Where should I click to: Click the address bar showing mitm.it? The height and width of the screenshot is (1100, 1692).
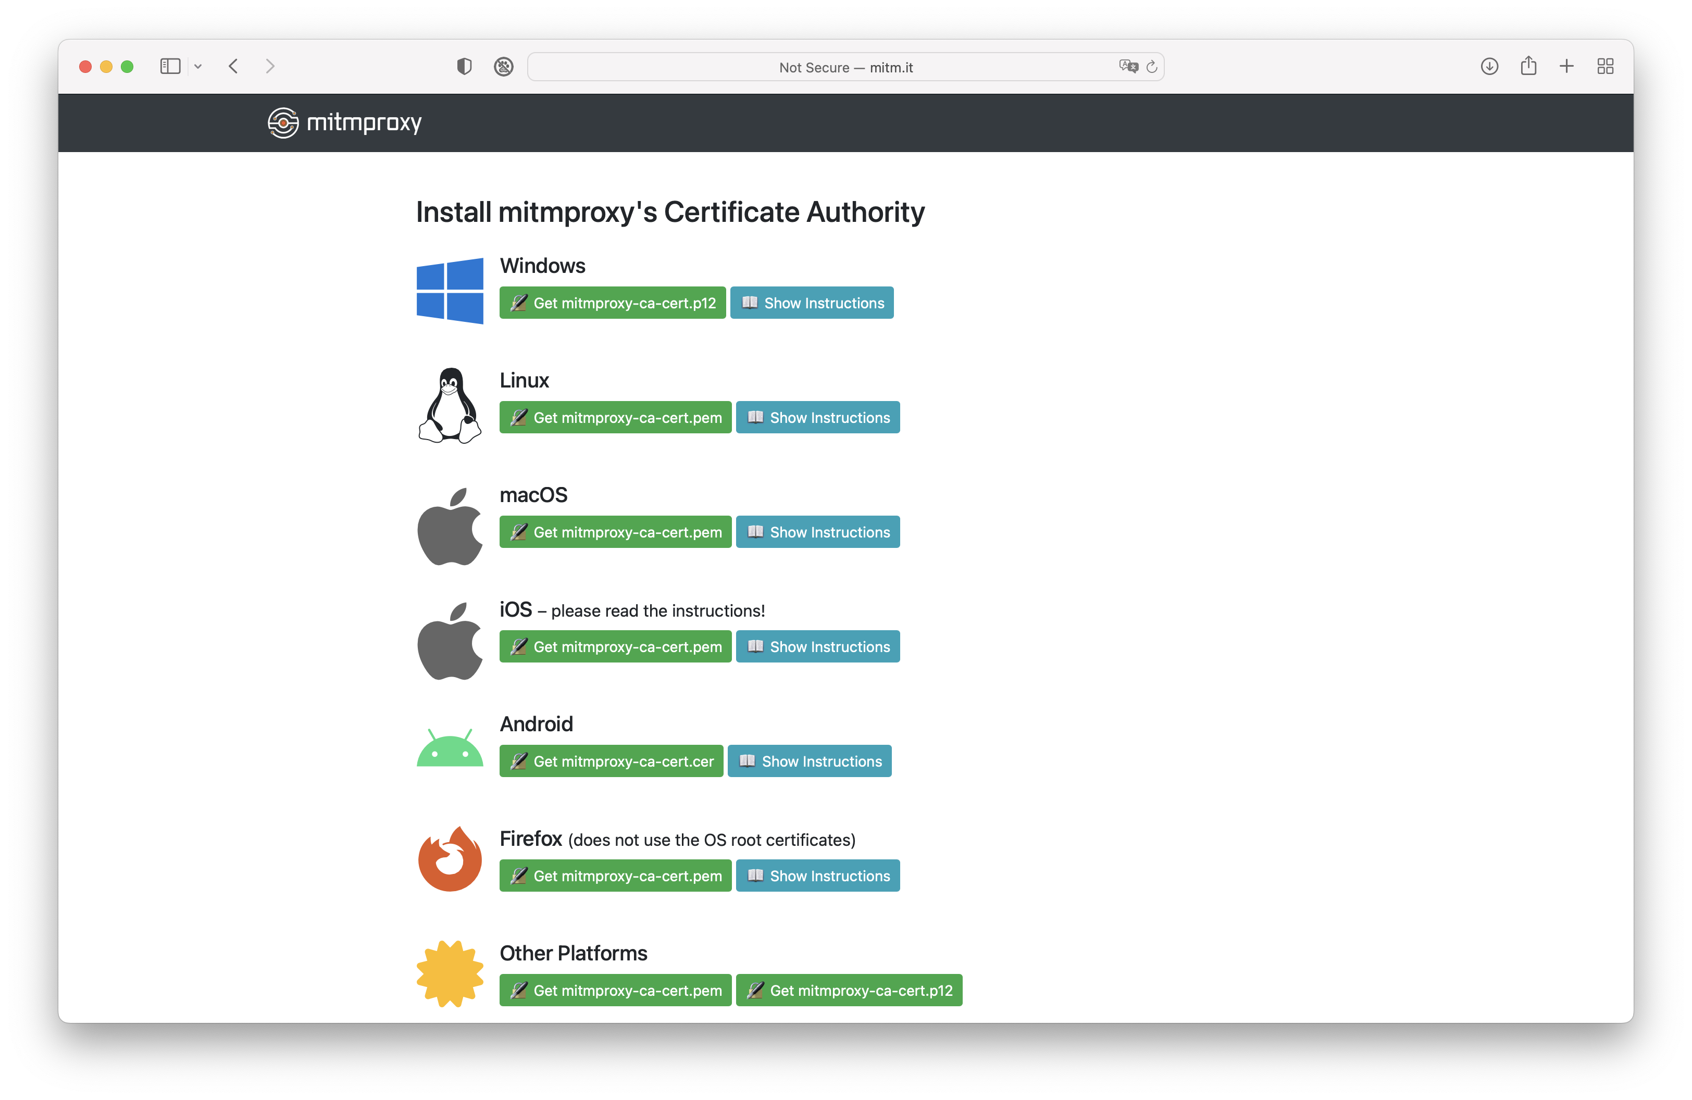(844, 67)
